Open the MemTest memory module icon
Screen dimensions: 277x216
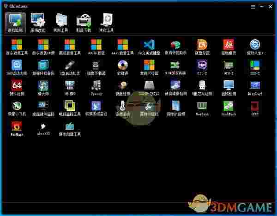click(x=202, y=106)
